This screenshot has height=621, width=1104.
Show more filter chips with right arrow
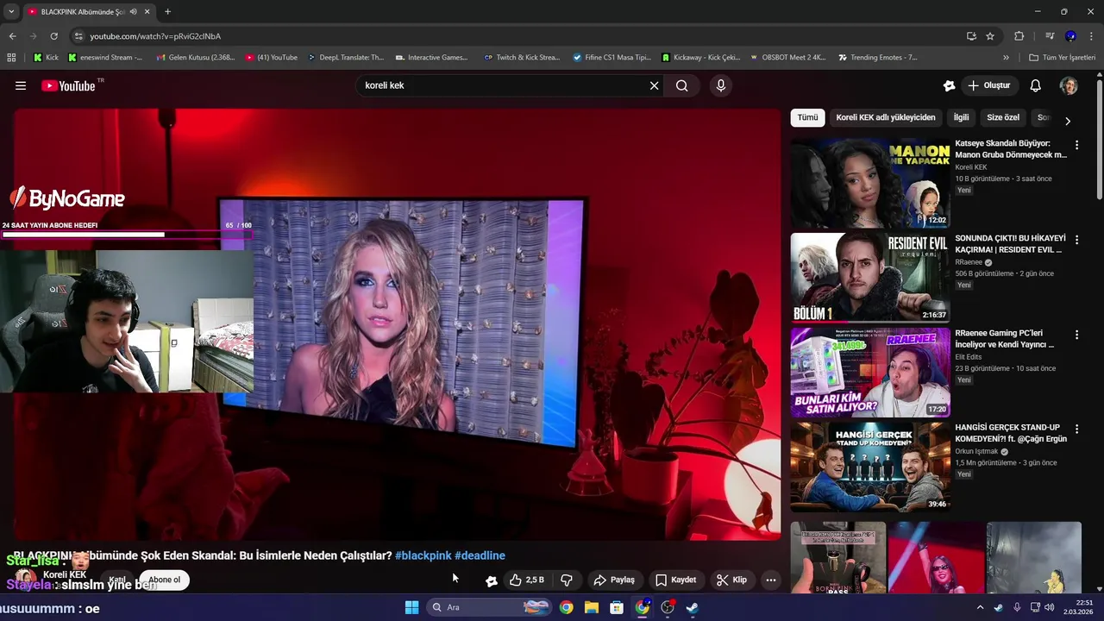pos(1068,121)
